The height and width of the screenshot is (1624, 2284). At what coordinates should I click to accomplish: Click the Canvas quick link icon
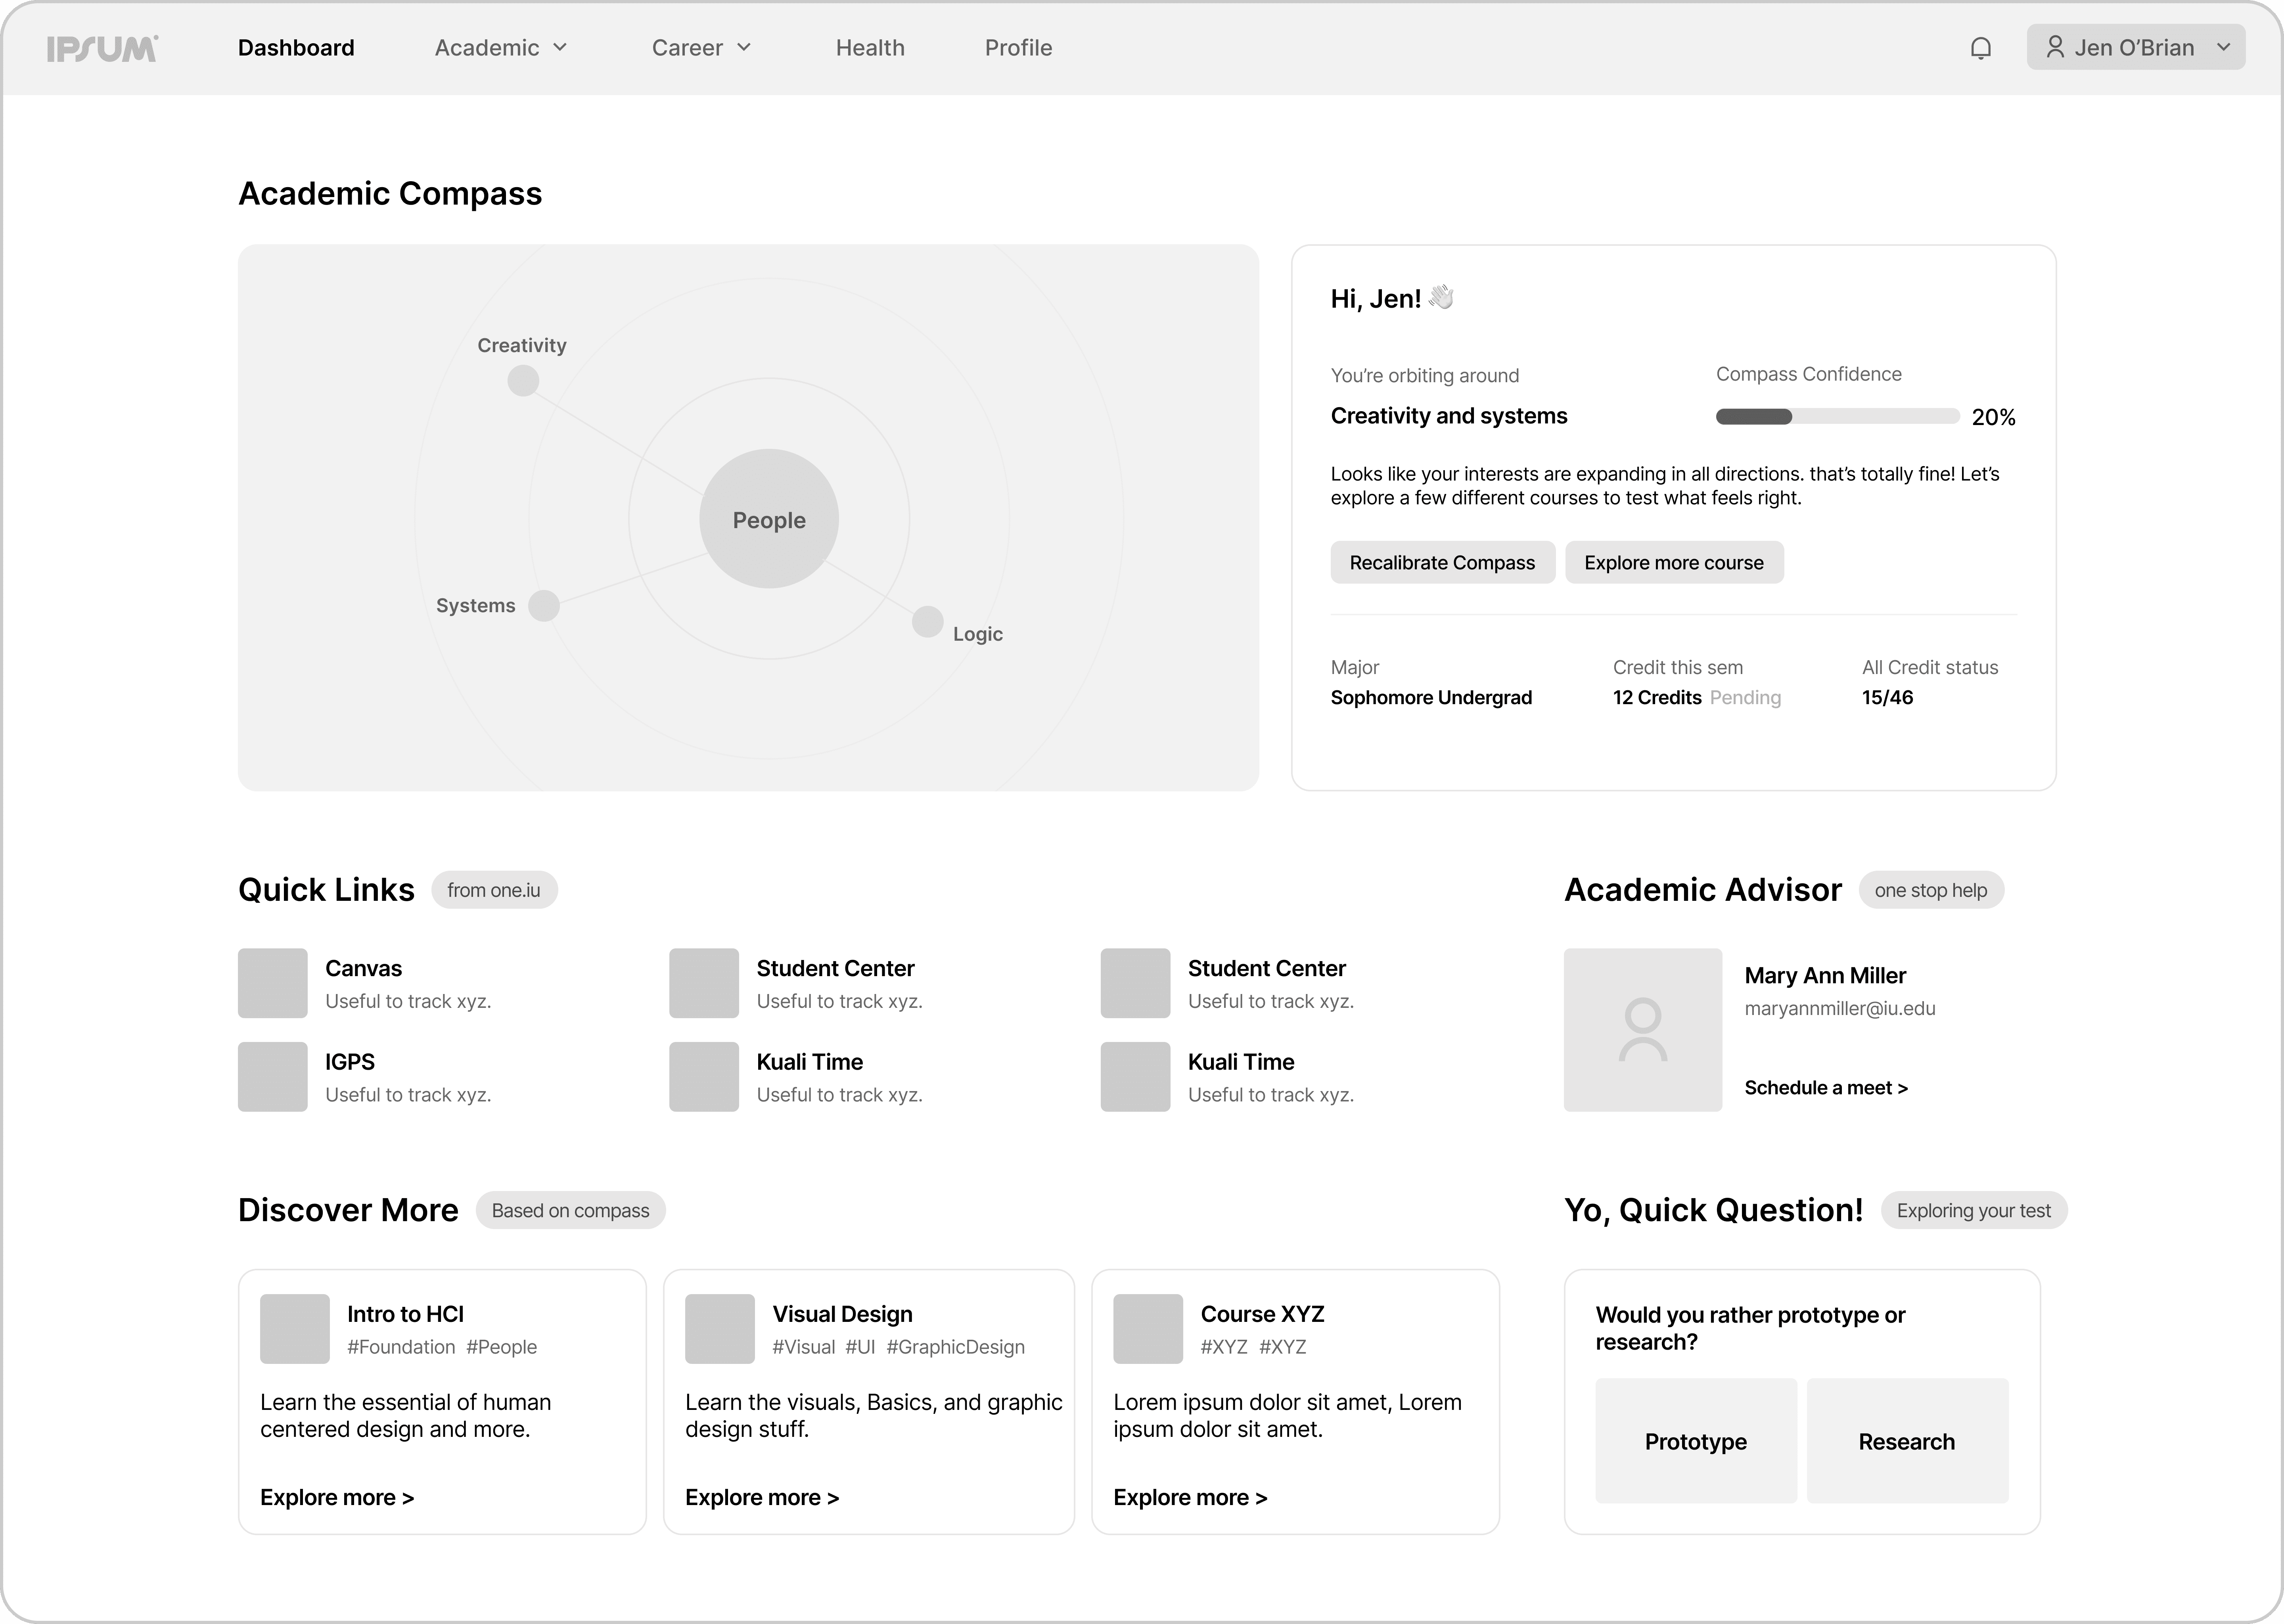pos(272,983)
